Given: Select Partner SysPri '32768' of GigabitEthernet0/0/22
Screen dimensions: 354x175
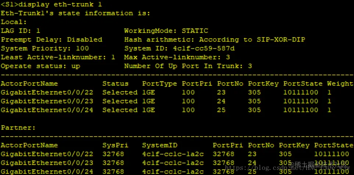Looking at the screenshot, I should (x=113, y=154).
